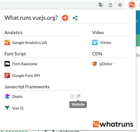Click the Google Font API icon
140x132 pixels.
(7, 75)
